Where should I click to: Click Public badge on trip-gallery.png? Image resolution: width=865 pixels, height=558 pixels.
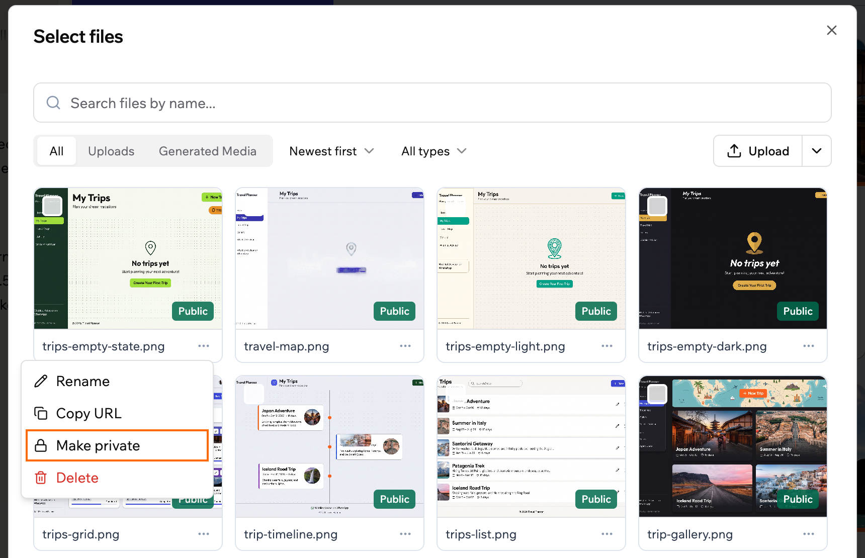coord(798,499)
